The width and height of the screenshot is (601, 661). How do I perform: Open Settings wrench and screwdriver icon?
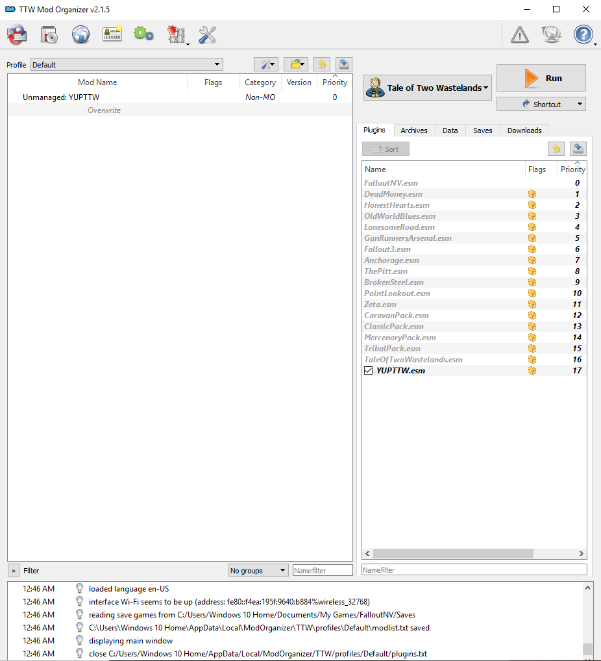(x=207, y=34)
